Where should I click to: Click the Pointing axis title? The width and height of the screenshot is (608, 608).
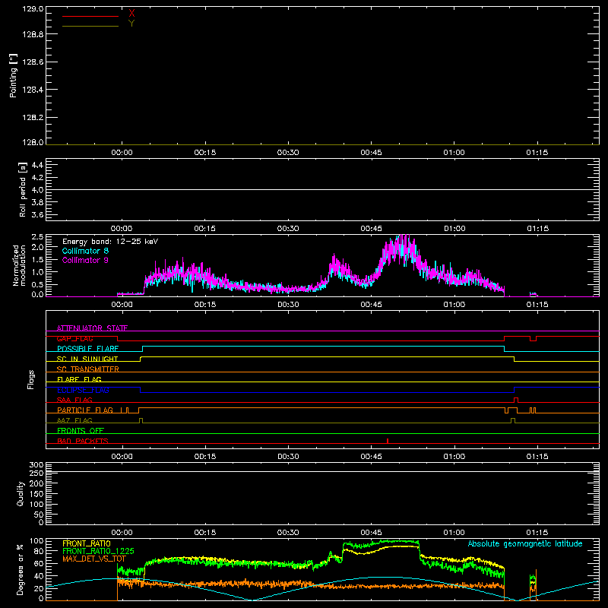tap(13, 75)
